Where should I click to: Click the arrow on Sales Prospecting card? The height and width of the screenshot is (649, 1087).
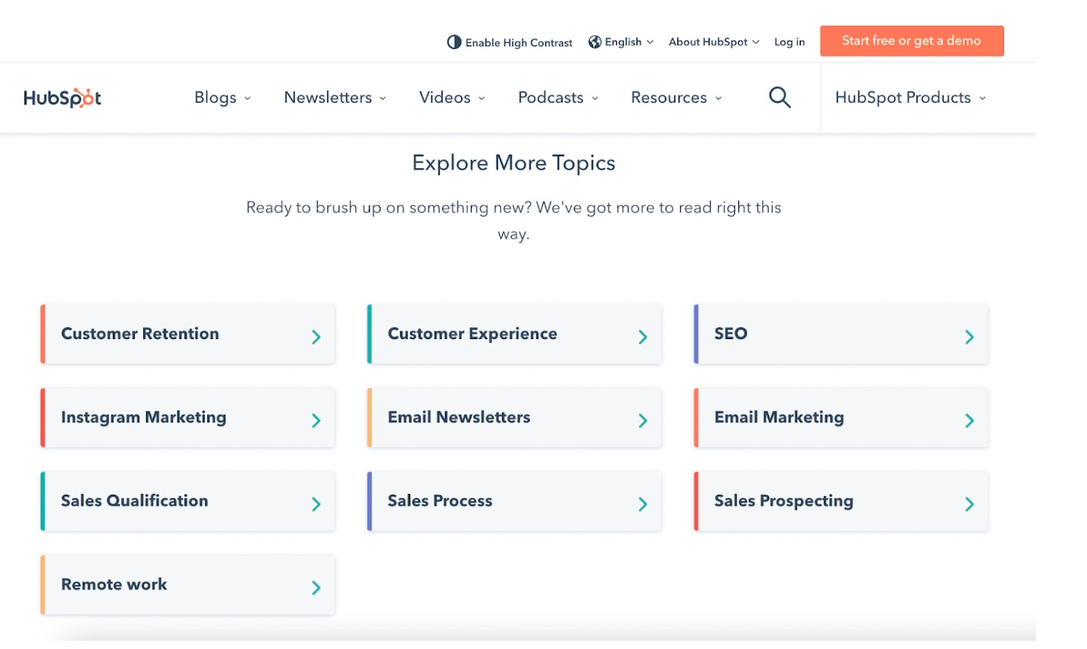click(969, 504)
